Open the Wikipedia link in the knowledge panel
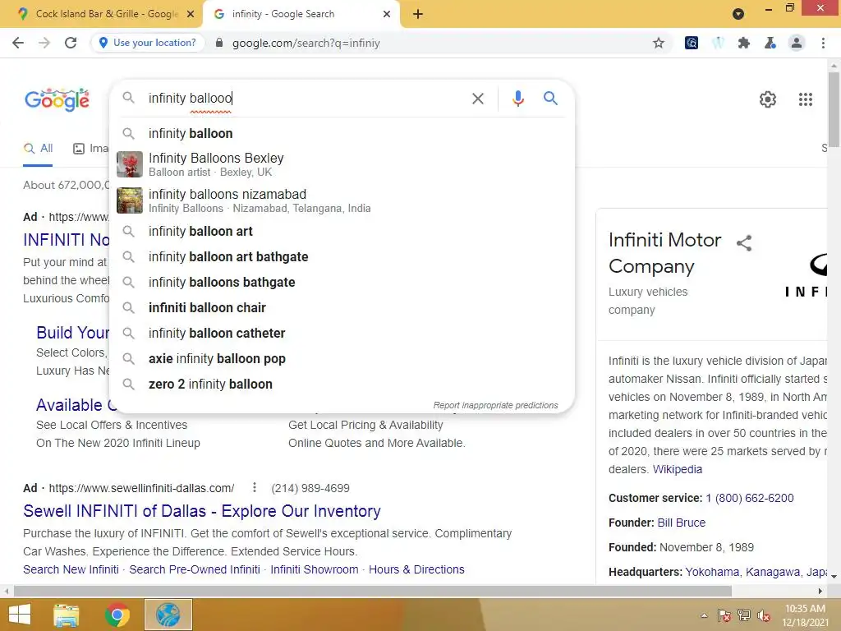This screenshot has width=841, height=631. coord(678,469)
